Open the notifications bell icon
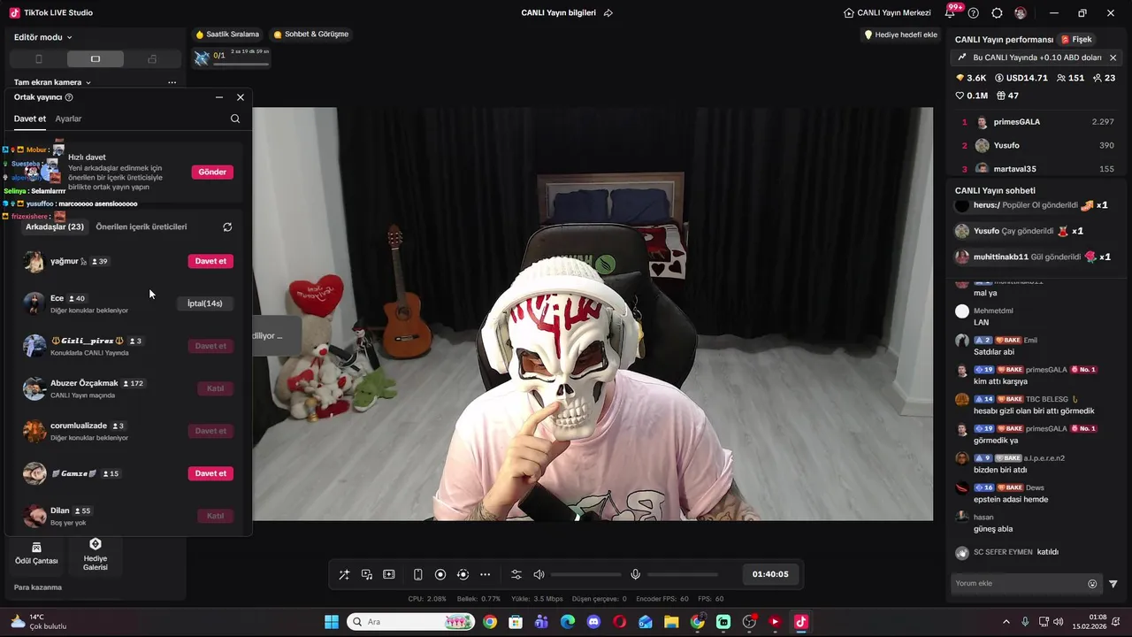This screenshot has width=1132, height=637. (x=951, y=13)
